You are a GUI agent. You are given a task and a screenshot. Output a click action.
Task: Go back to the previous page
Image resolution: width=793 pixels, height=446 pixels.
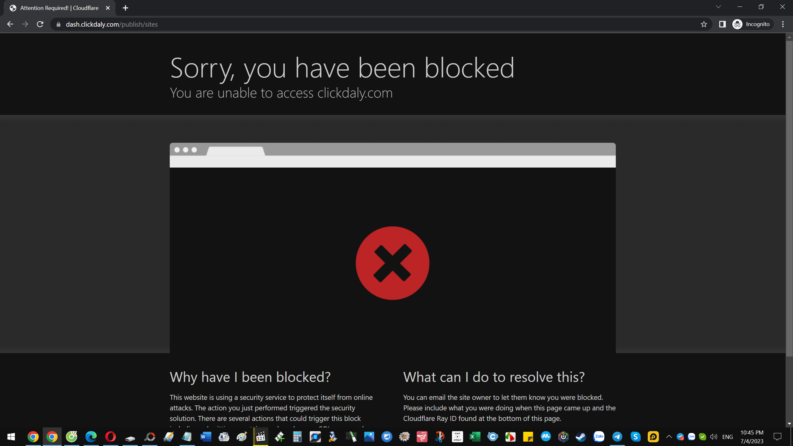(x=10, y=24)
